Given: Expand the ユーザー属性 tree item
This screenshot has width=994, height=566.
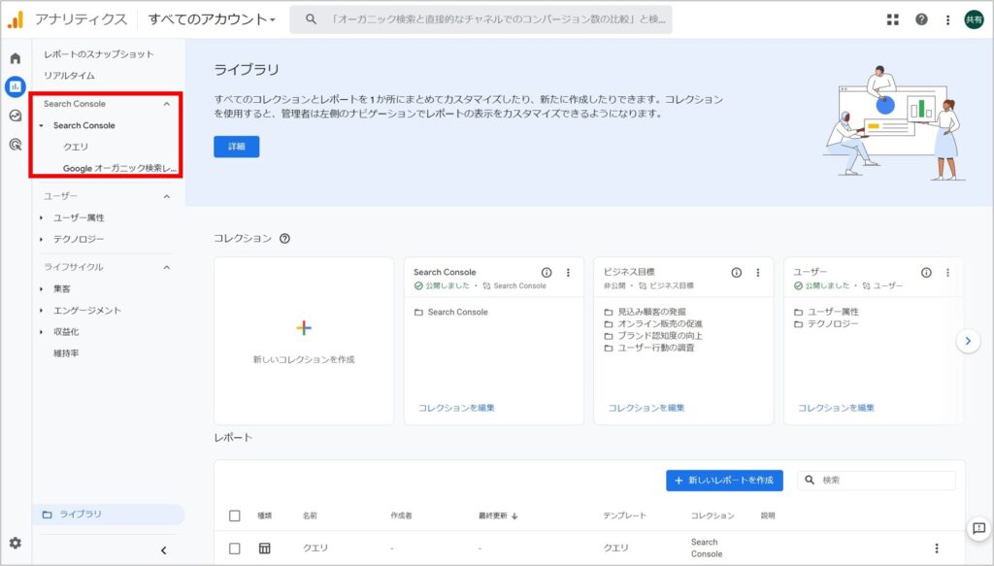Looking at the screenshot, I should (41, 218).
